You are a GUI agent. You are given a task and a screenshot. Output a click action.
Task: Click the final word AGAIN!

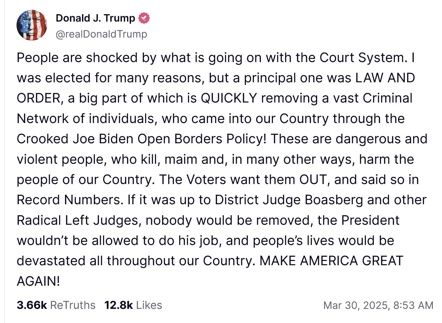(38, 281)
